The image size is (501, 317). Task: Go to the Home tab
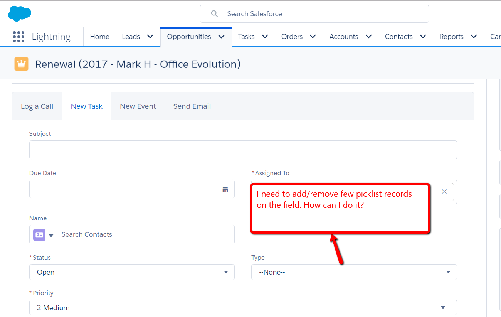(100, 37)
